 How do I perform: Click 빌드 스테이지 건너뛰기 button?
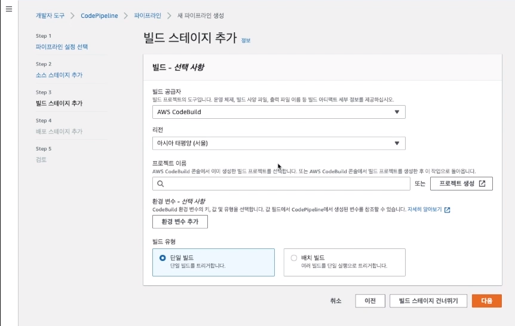[x=428, y=301]
